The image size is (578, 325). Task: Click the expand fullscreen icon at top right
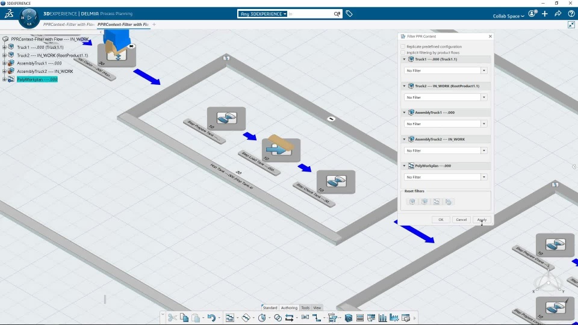571,25
